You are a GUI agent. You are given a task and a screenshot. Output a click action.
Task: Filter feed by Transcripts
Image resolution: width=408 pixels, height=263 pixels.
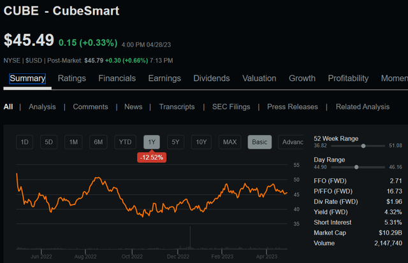pos(177,107)
